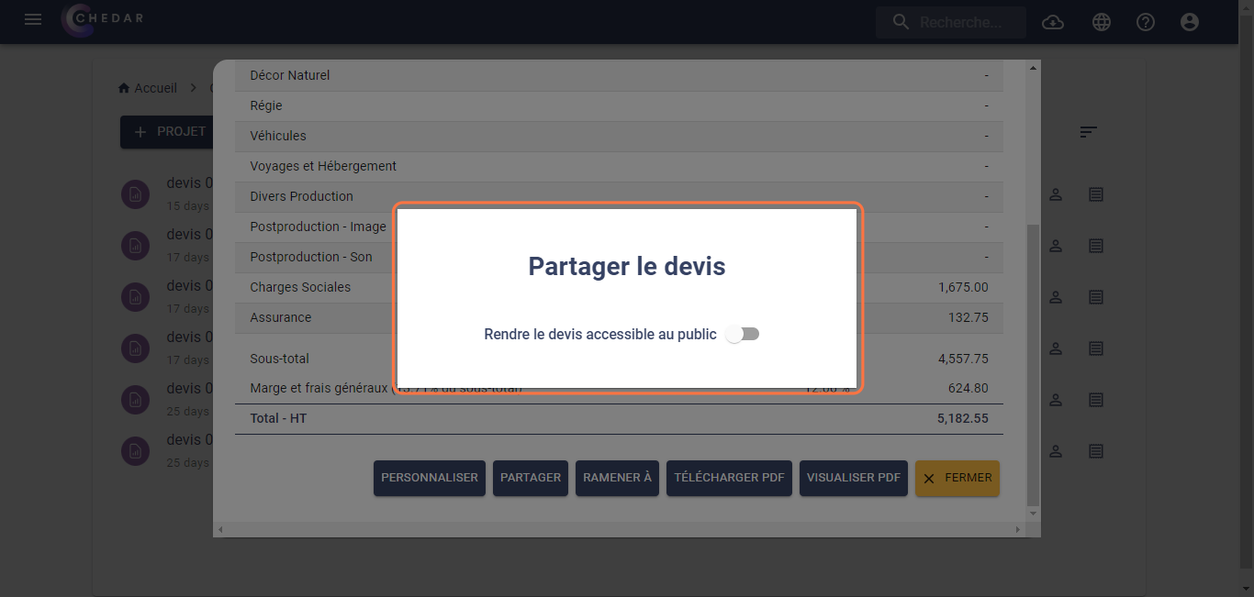This screenshot has height=597, width=1254.
Task: Click the purple devis icon on the 15 days row
Action: tap(135, 193)
